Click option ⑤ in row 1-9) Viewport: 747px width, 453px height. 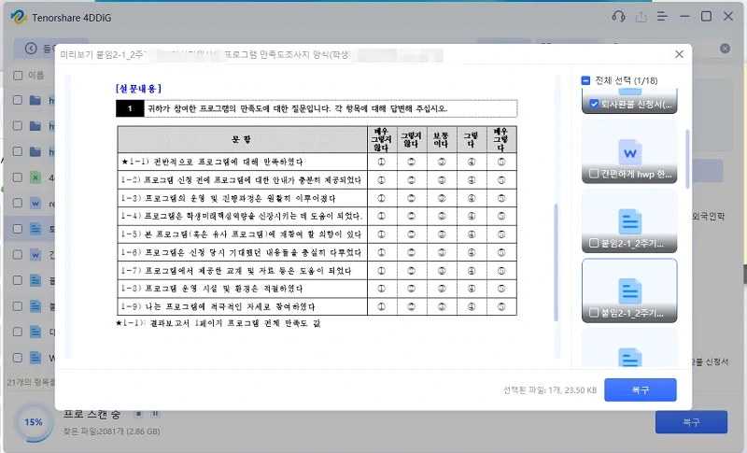click(501, 306)
